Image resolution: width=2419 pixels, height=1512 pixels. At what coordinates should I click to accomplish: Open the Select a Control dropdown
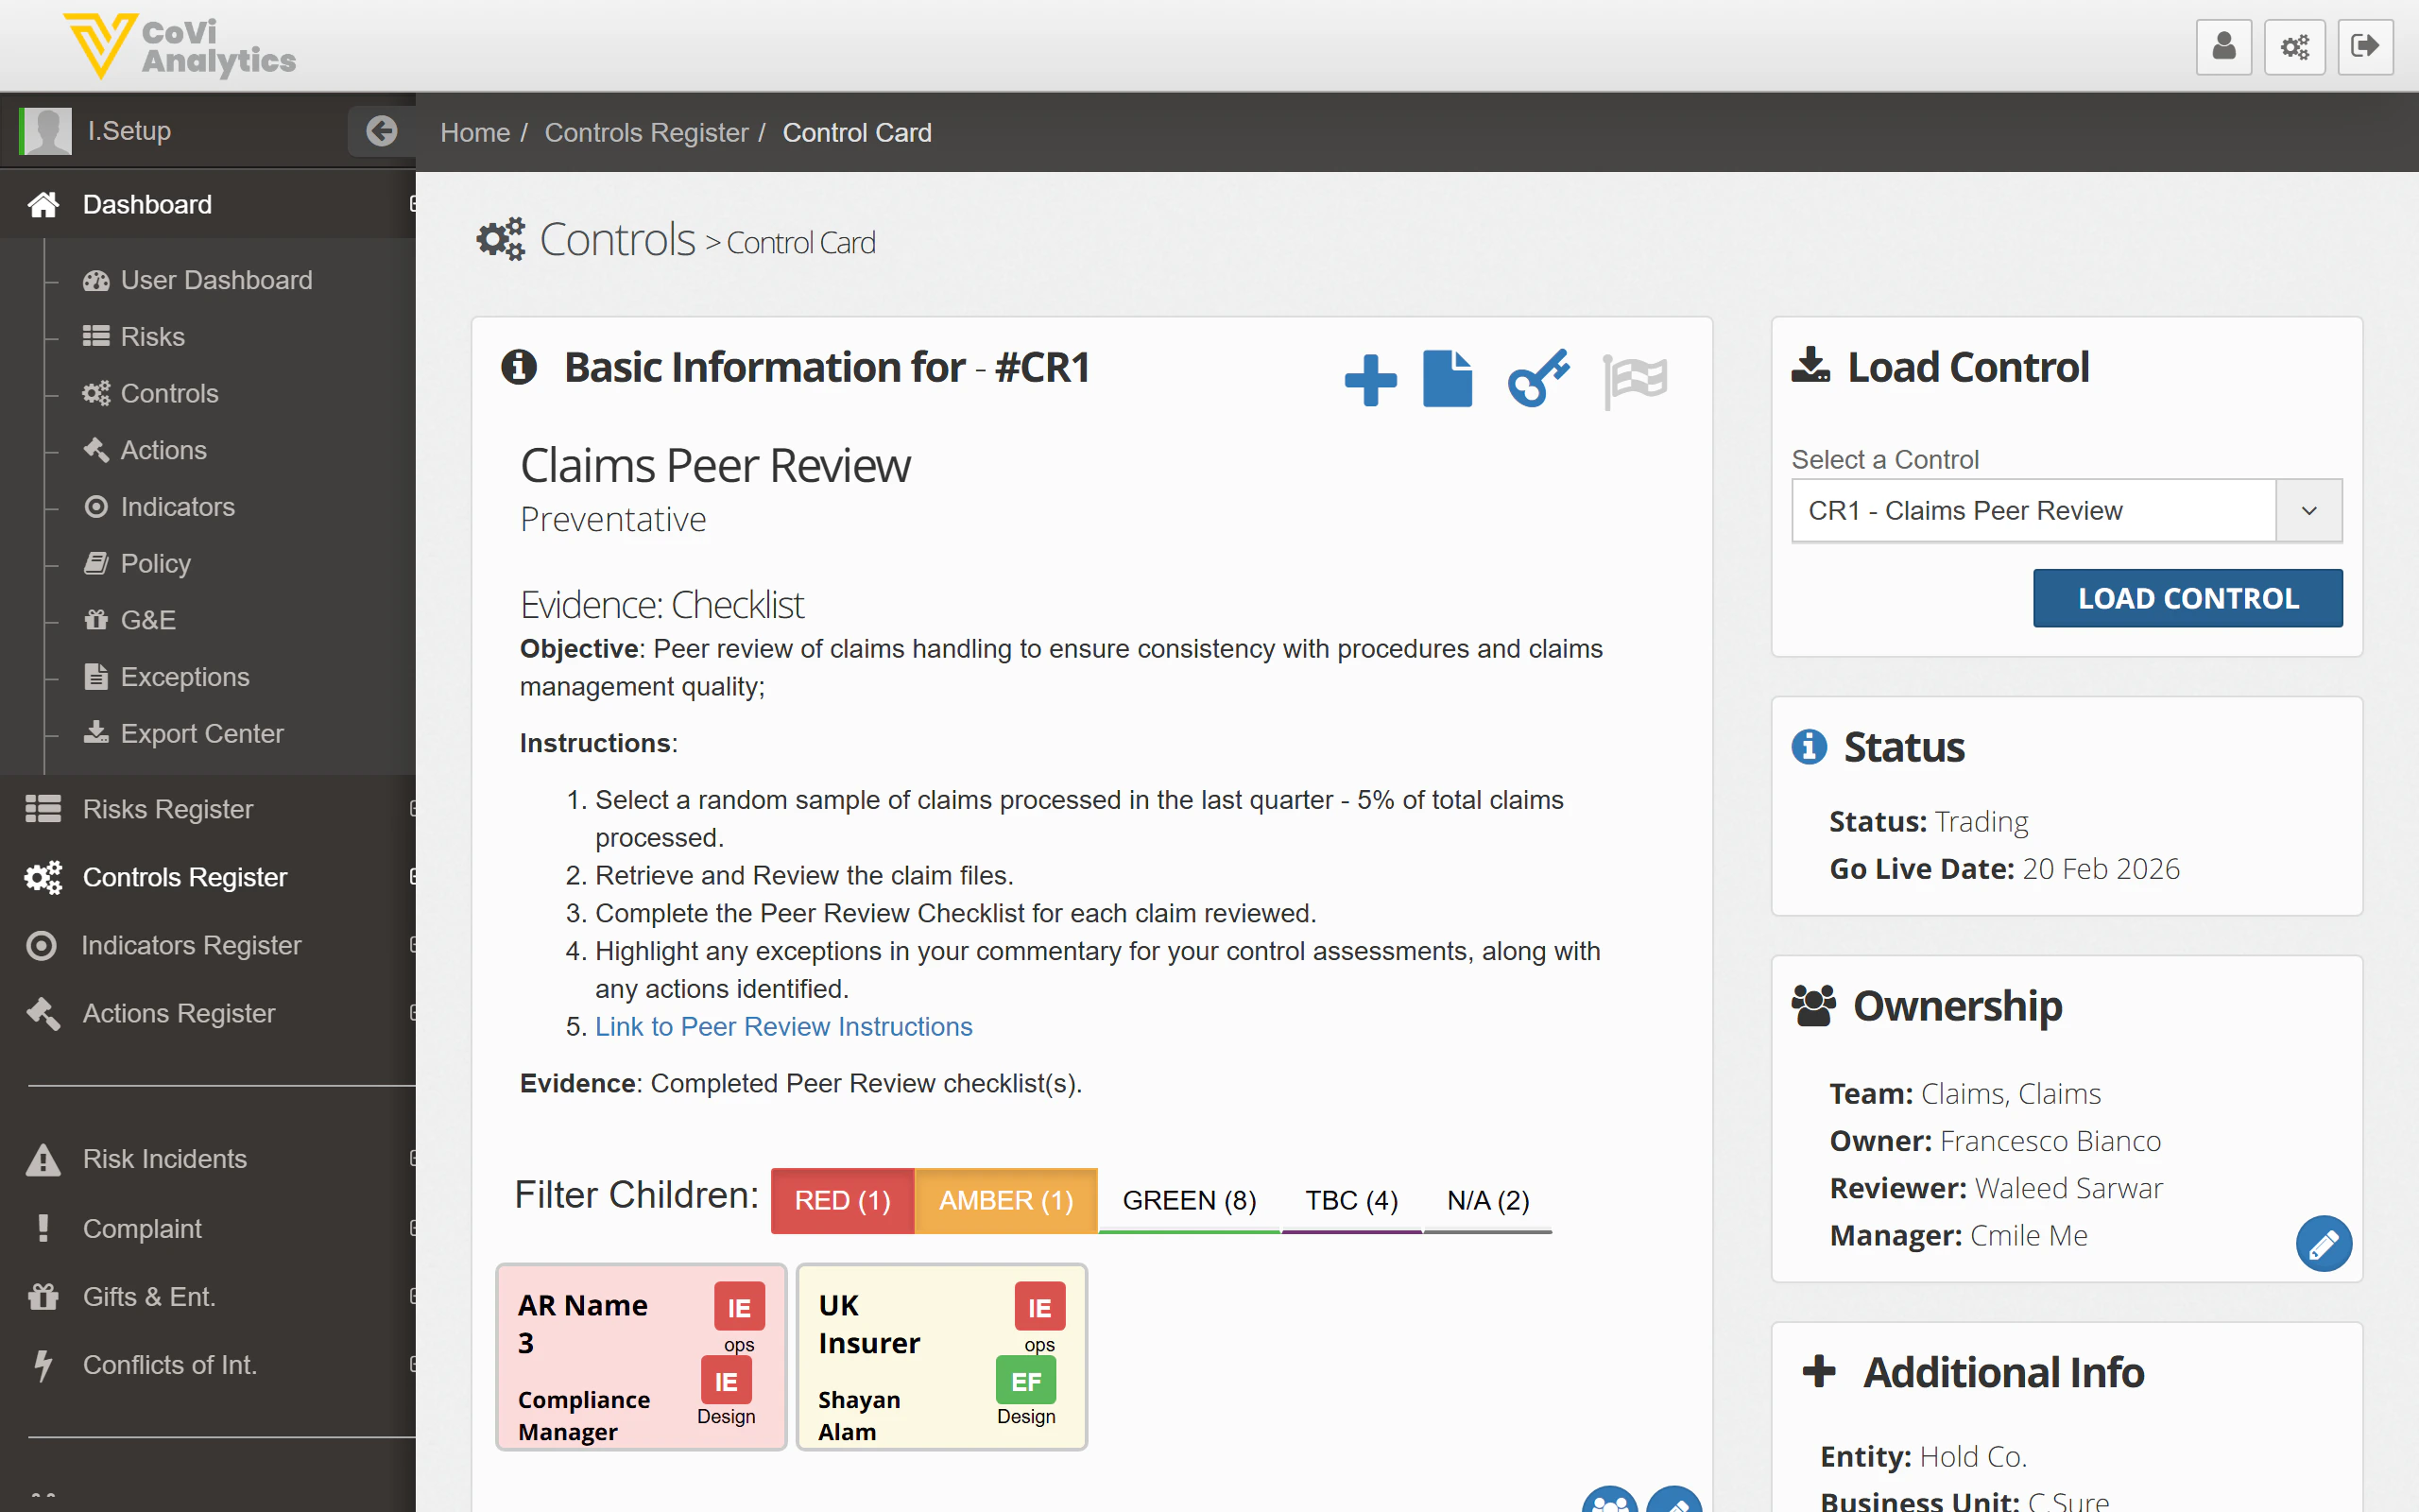[x=2066, y=511]
